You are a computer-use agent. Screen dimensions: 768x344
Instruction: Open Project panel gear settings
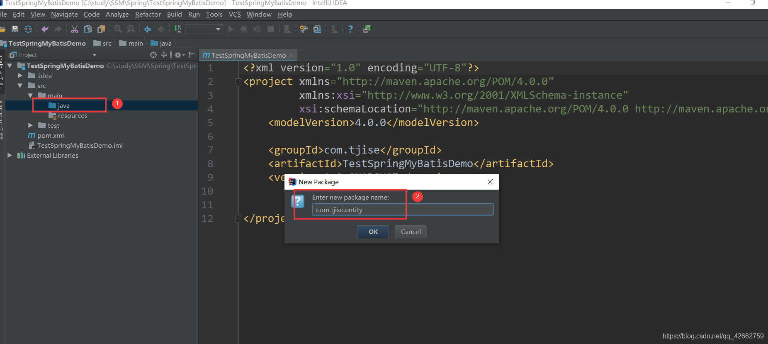tap(179, 55)
